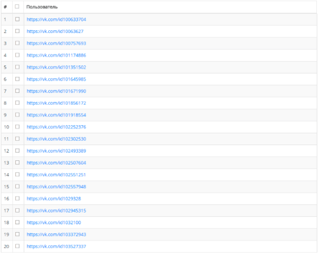Tick the checkbox for row id101174886

pyautogui.click(x=18, y=55)
